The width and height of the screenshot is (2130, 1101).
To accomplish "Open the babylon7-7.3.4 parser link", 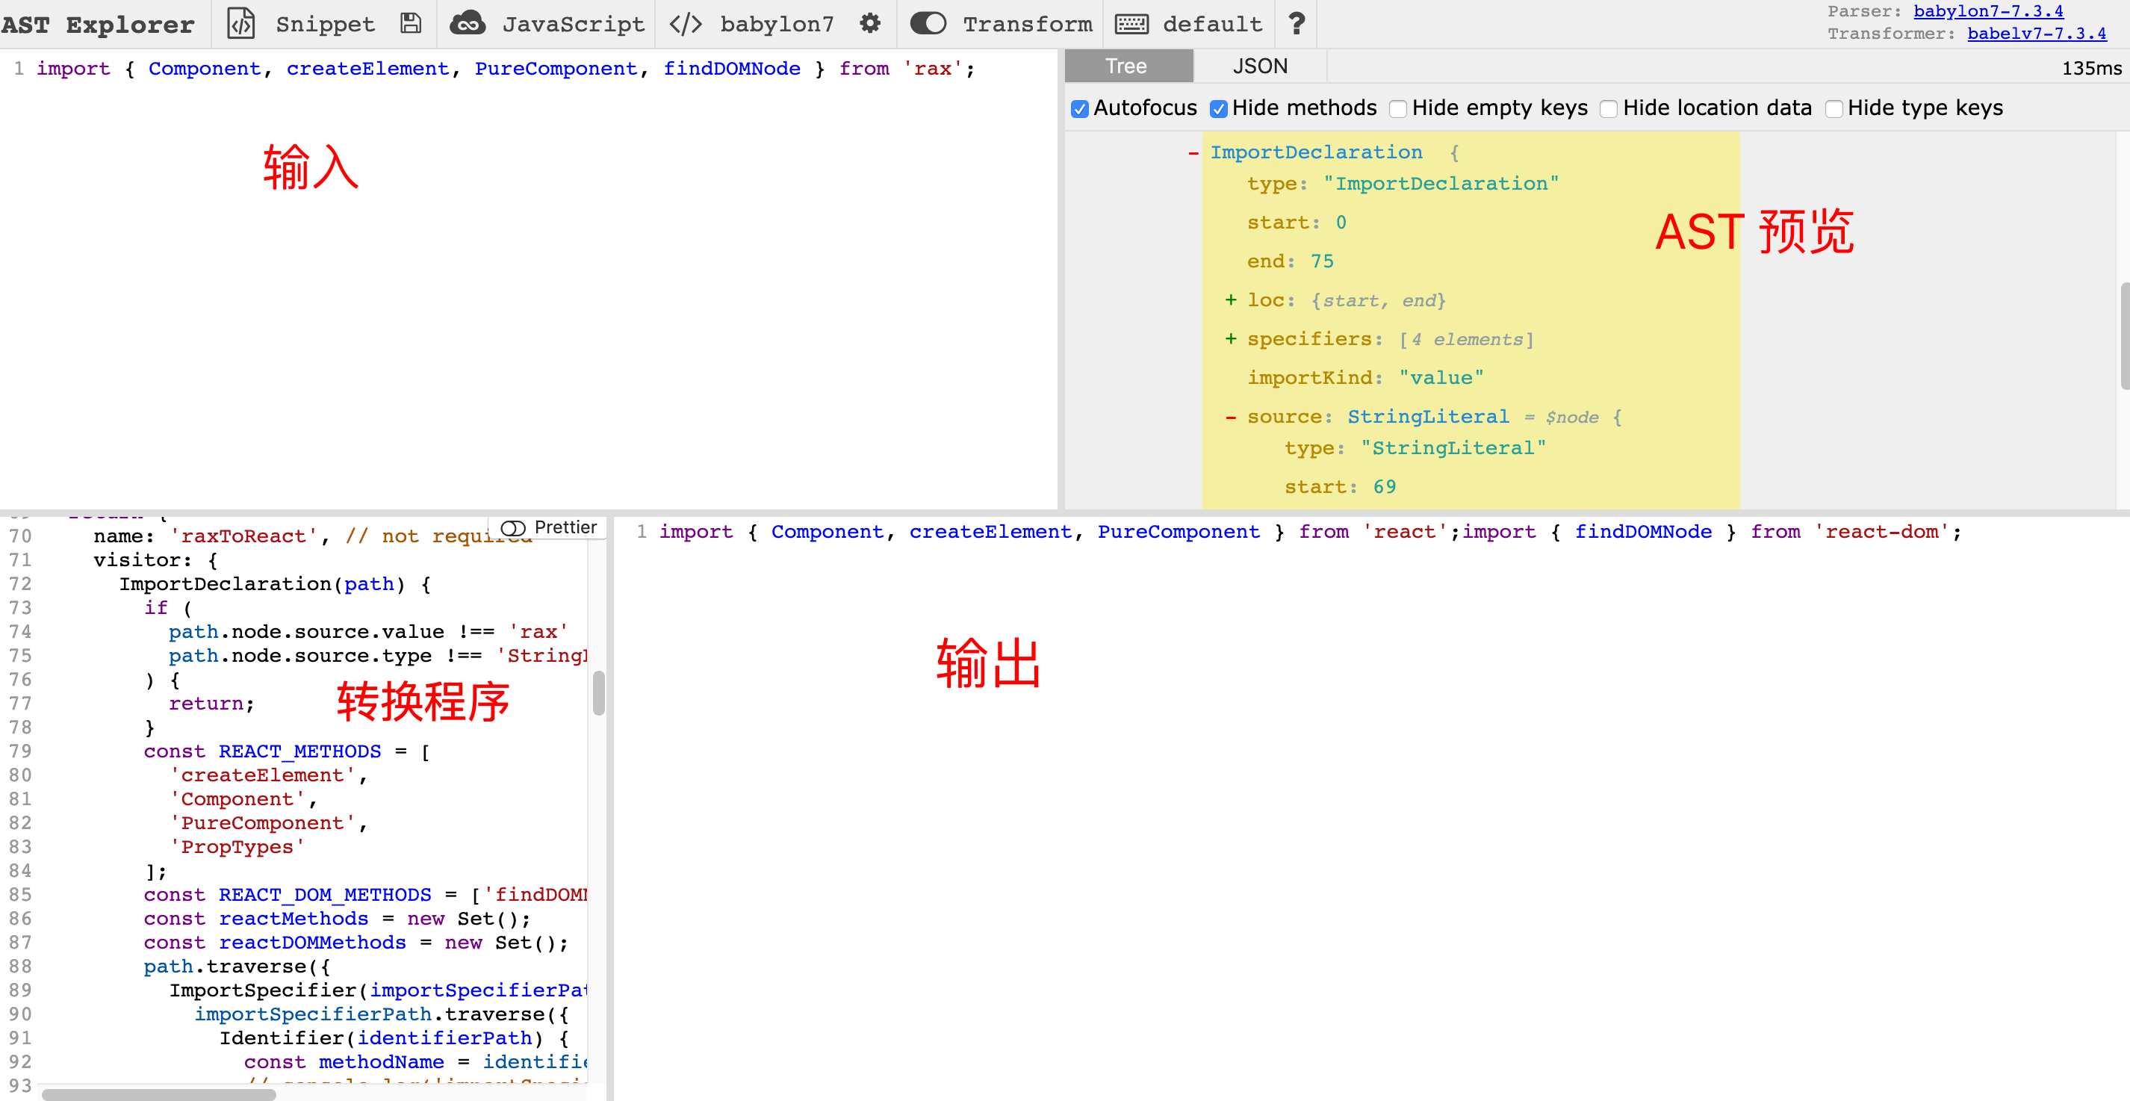I will coord(1988,12).
